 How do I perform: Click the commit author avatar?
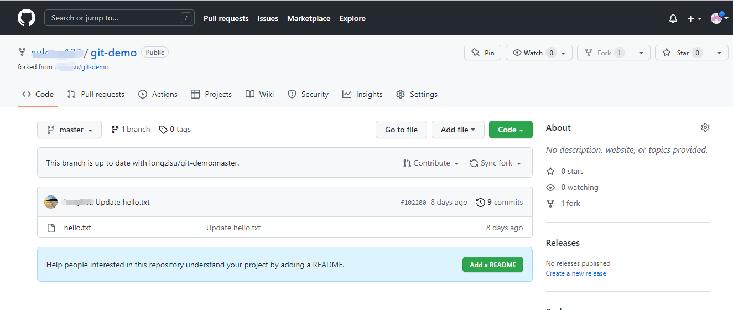pos(51,202)
